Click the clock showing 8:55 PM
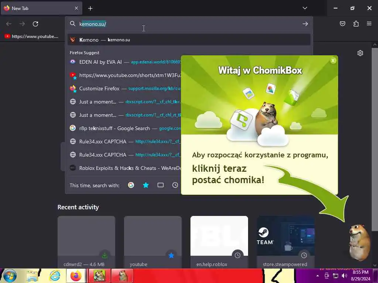Viewport: 378px width, 283px height. (360, 276)
